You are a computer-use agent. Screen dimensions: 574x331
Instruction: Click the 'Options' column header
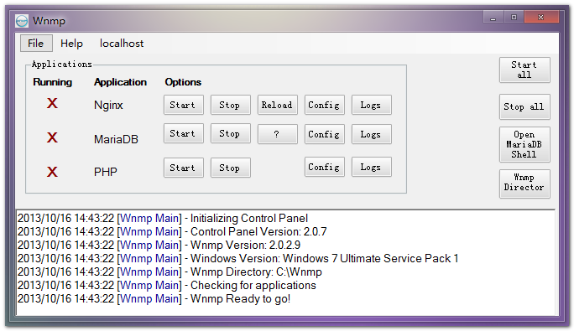pos(183,82)
